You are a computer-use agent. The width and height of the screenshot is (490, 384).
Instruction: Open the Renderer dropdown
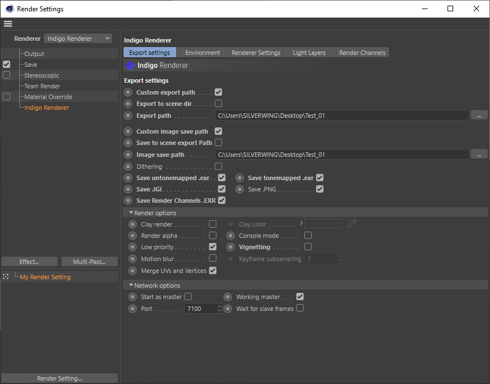[78, 39]
